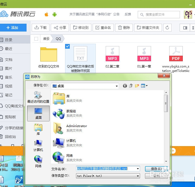Image resolution: width=195 pixels, height=187 pixels.
Task: Click the 移动到 toolbar button
Action: coord(81,28)
